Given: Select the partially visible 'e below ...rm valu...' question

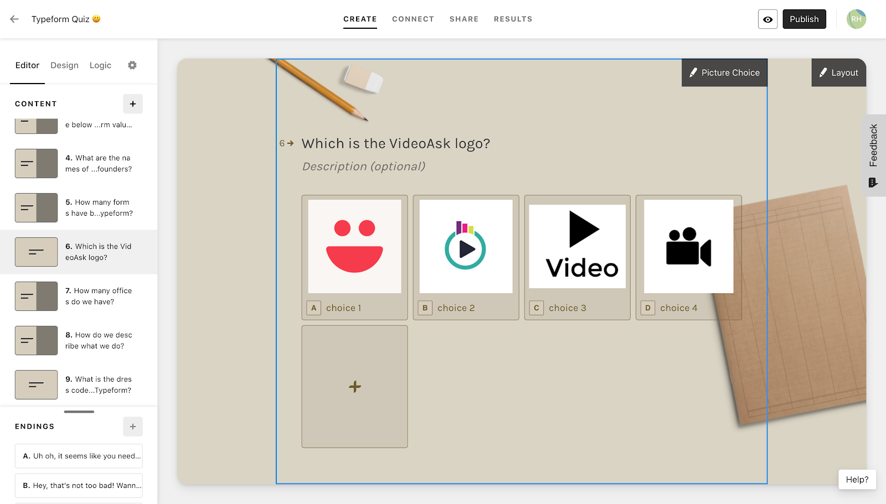Looking at the screenshot, I should 79,125.
